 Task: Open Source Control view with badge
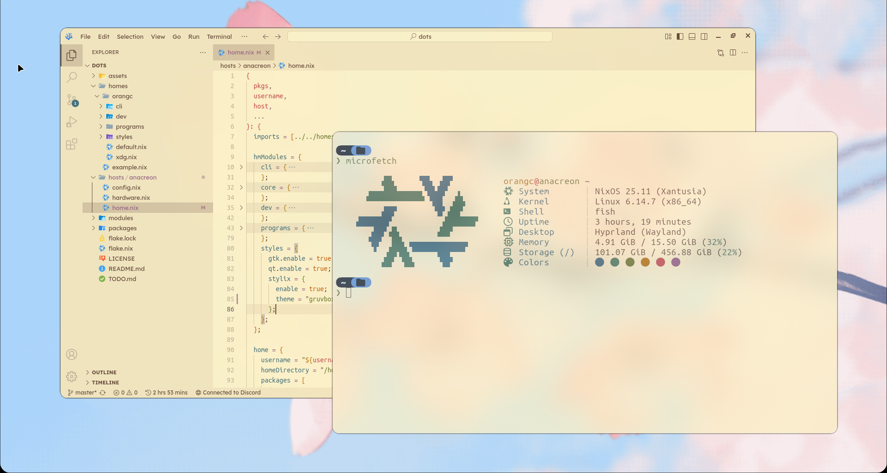pyautogui.click(x=72, y=100)
